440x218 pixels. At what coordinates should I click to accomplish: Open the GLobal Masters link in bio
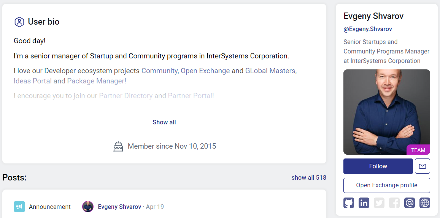(x=270, y=71)
